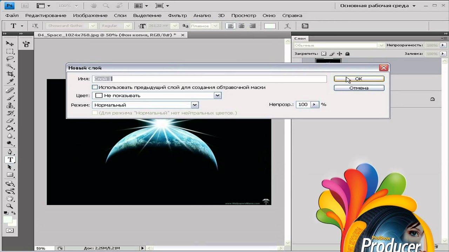Image resolution: width=449 pixels, height=252 pixels.
Task: Select the History Brush tool
Action: click(x=10, y=113)
